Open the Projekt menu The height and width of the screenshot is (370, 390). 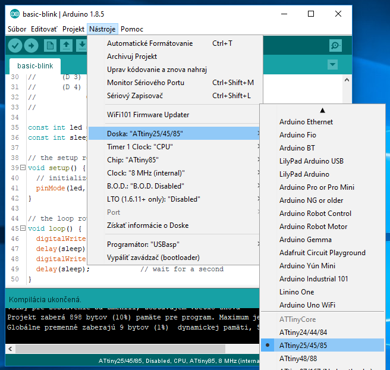pos(73,29)
